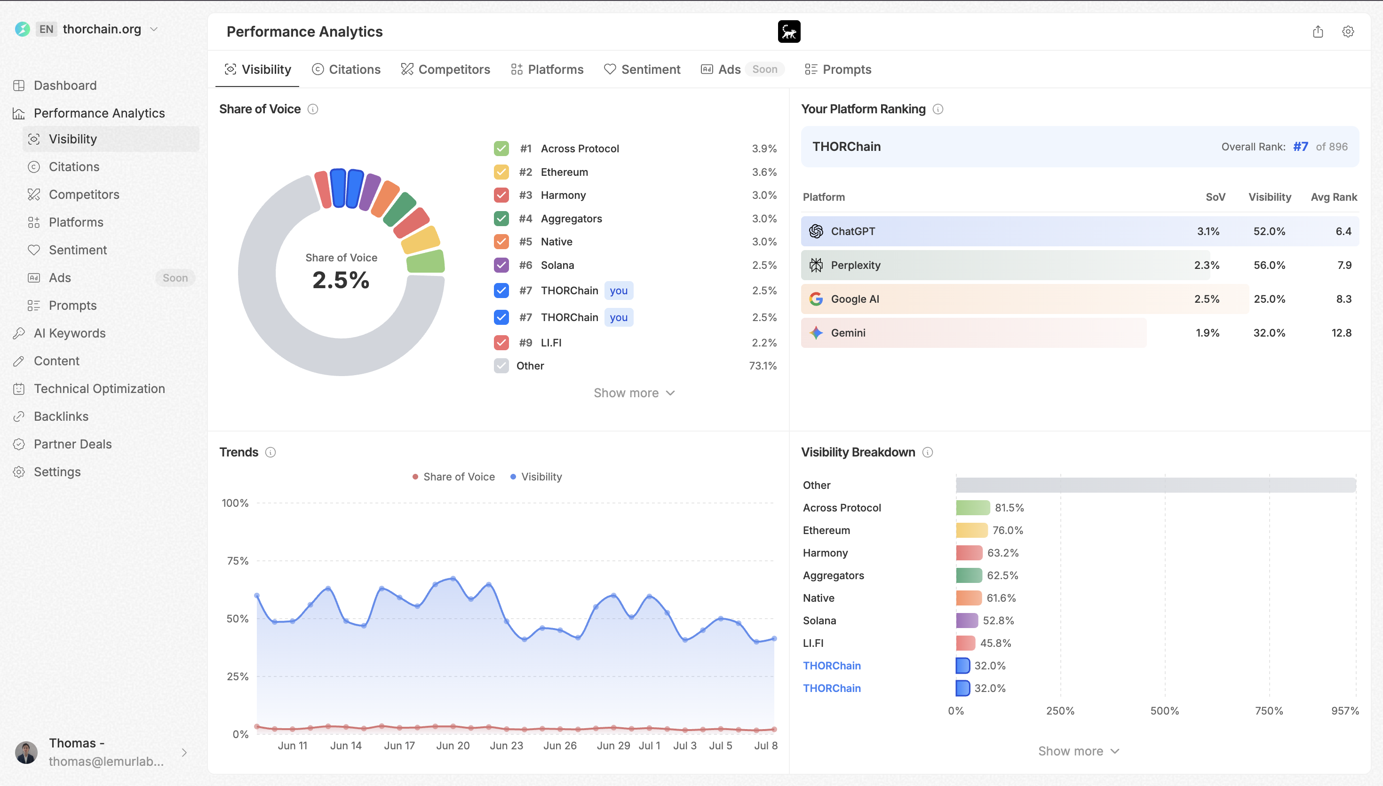
Task: Click the Performance Analytics chart icon
Action: (19, 113)
